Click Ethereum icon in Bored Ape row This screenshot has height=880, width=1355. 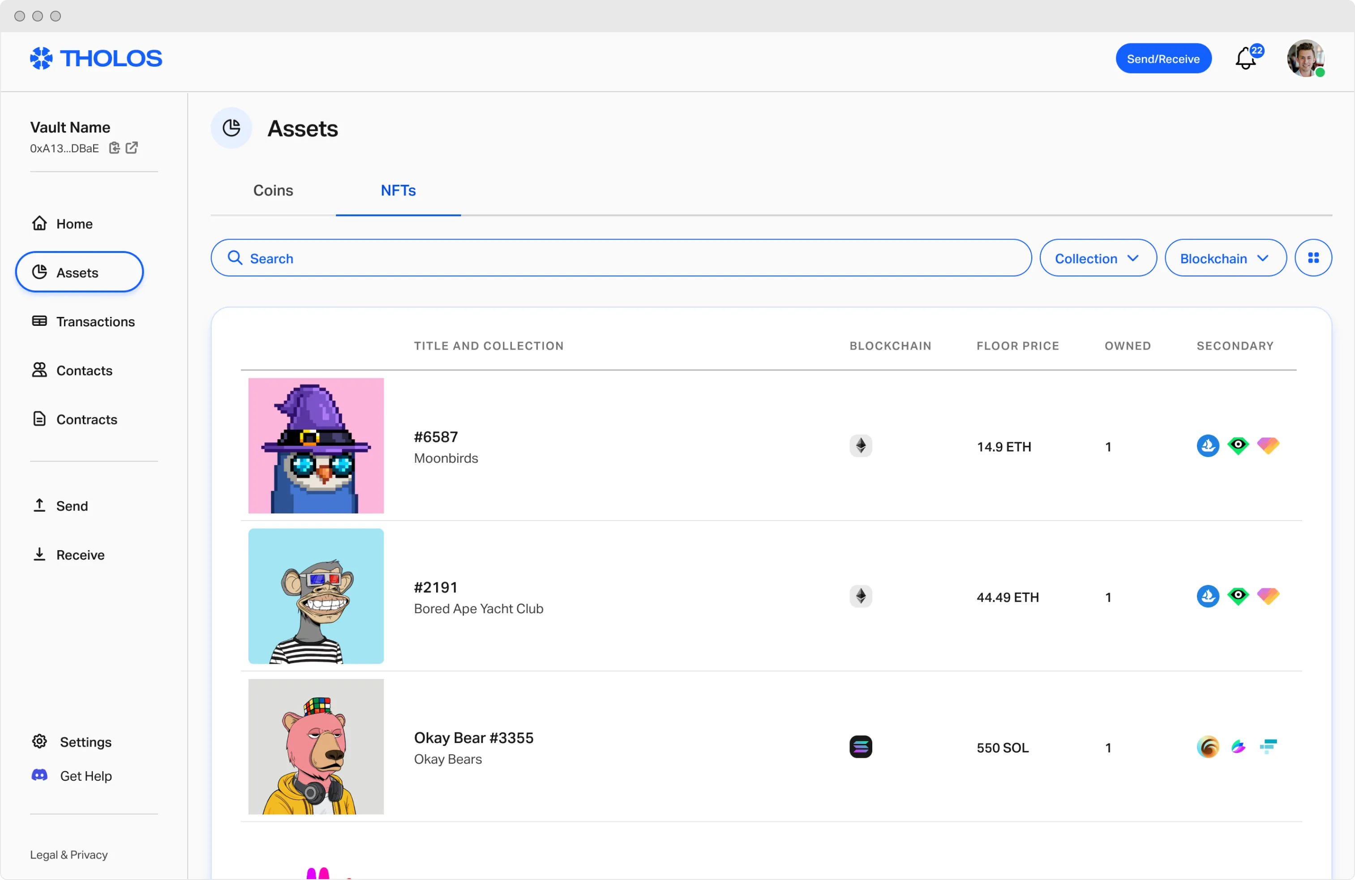(861, 596)
